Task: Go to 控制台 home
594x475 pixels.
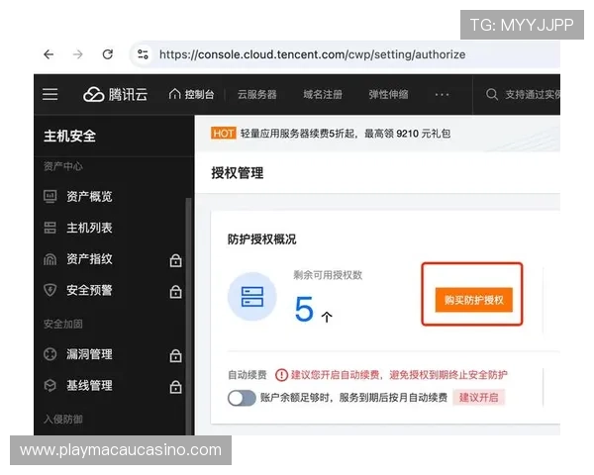Action: pos(191,94)
